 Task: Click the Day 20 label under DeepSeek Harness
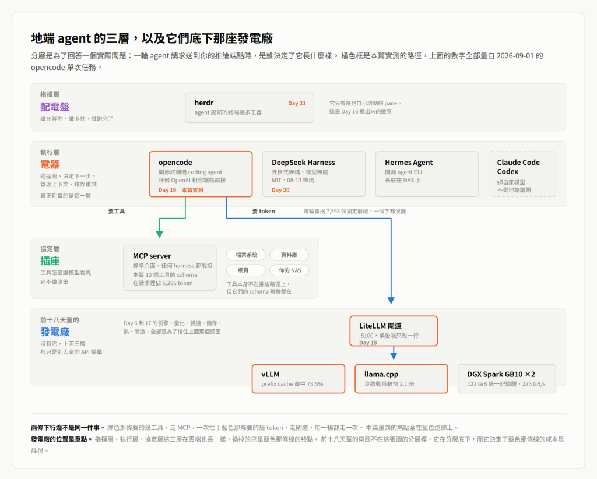(x=280, y=190)
